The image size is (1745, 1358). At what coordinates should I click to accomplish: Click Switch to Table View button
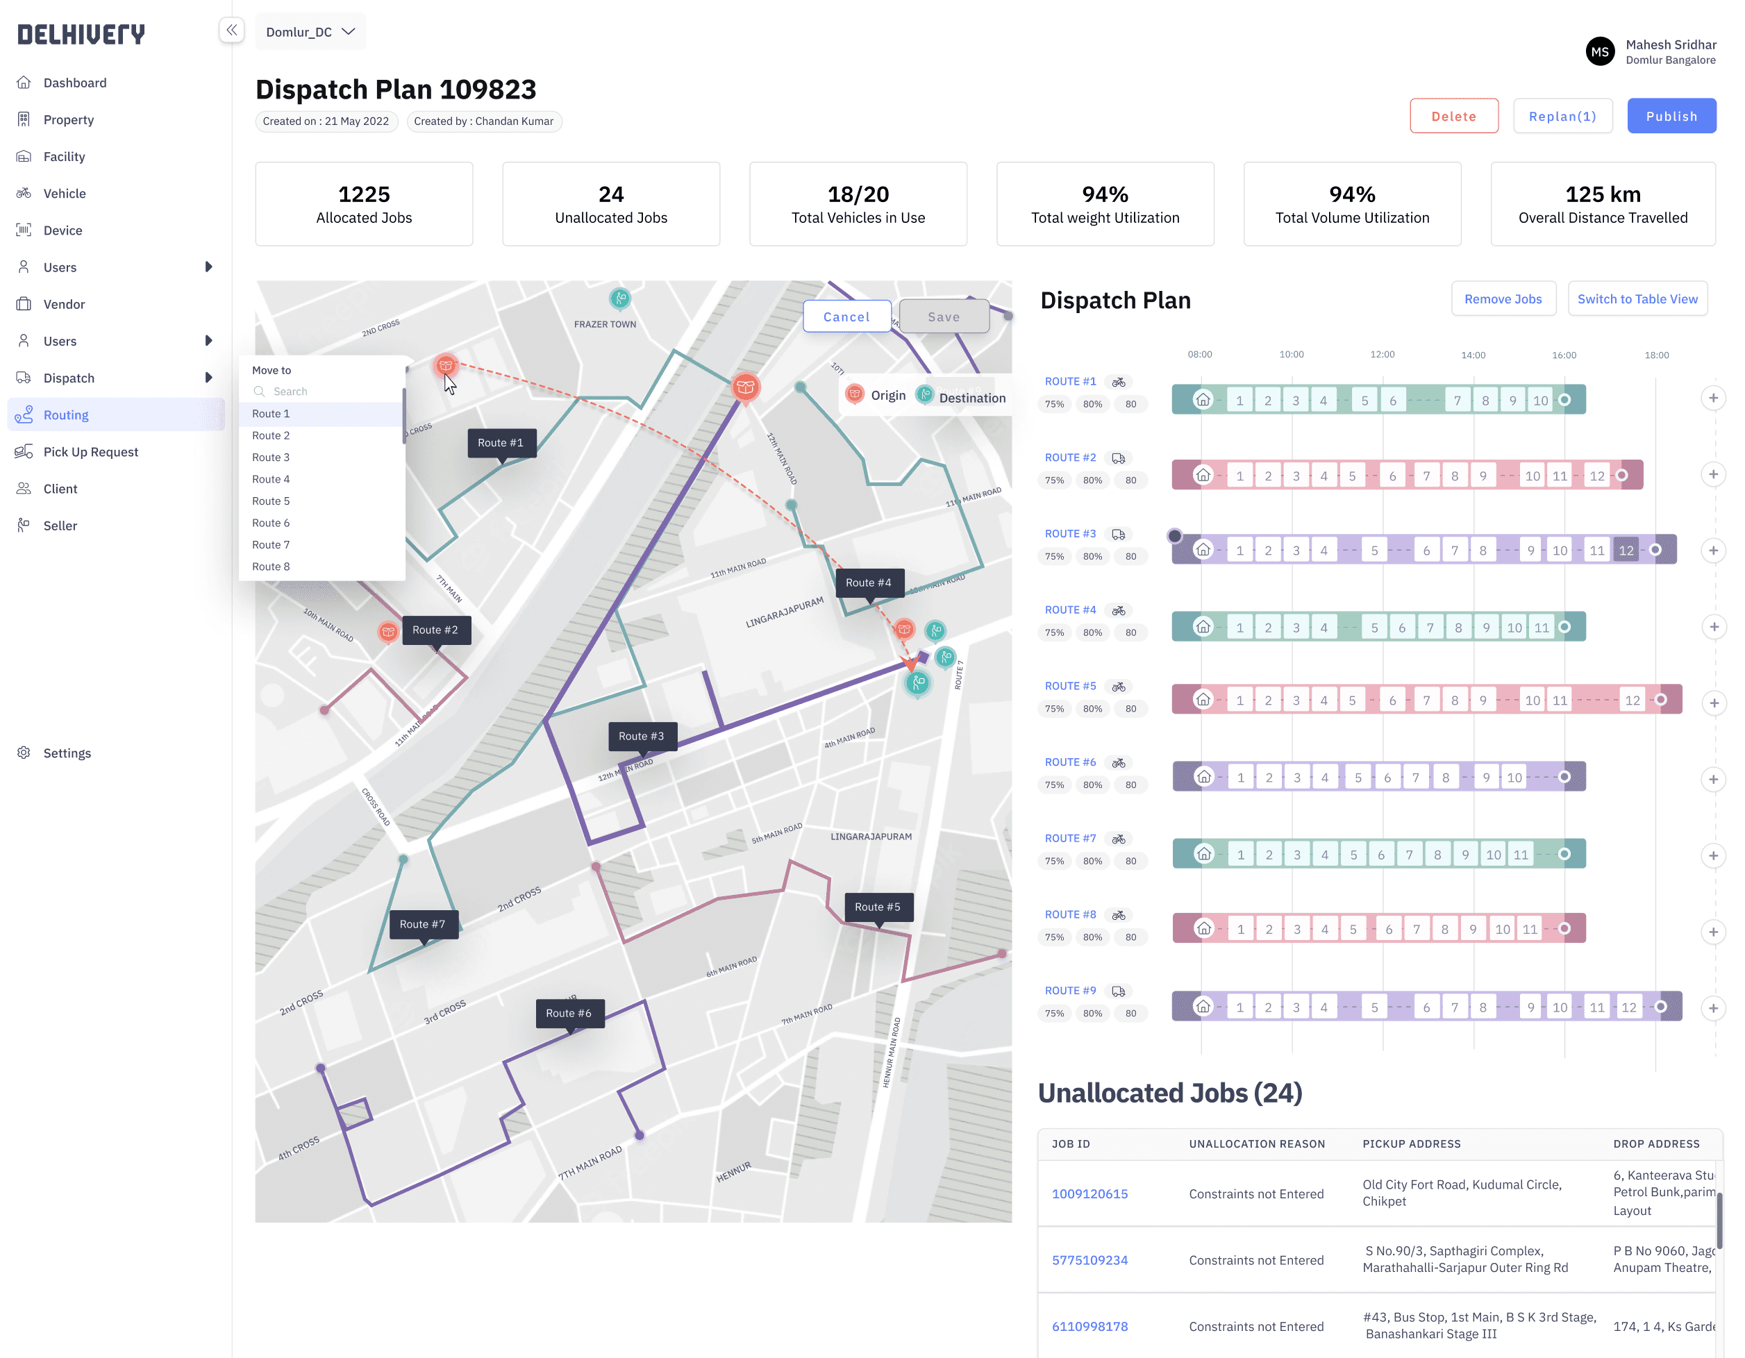tap(1637, 299)
